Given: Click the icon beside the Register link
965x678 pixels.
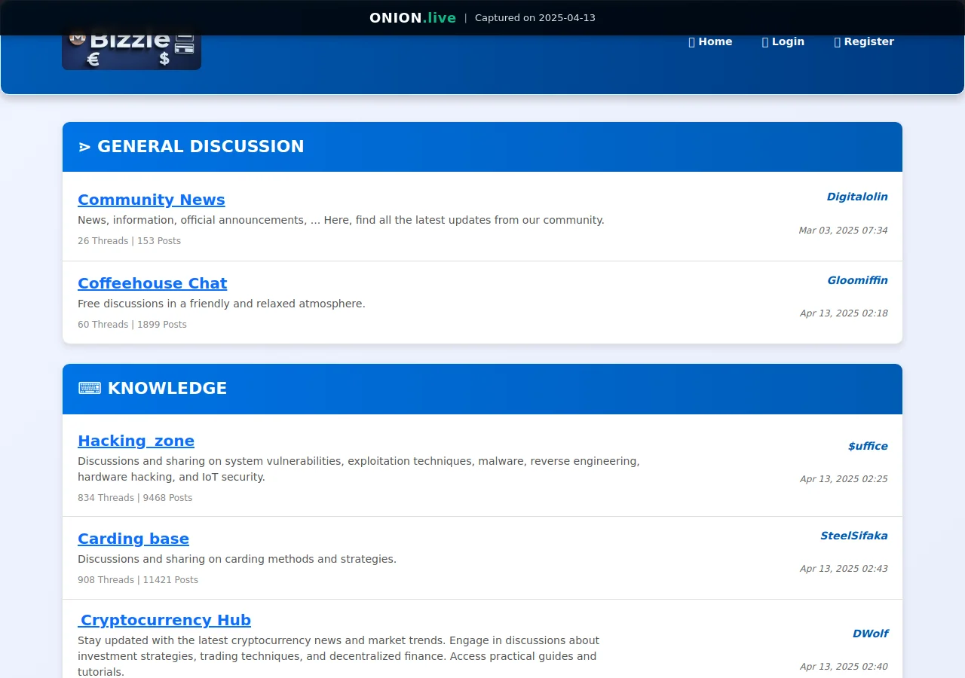Looking at the screenshot, I should tap(837, 42).
